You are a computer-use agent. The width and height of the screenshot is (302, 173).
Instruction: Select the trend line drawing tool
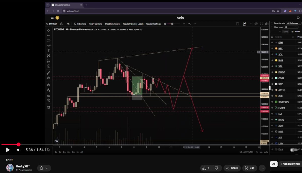point(49,36)
